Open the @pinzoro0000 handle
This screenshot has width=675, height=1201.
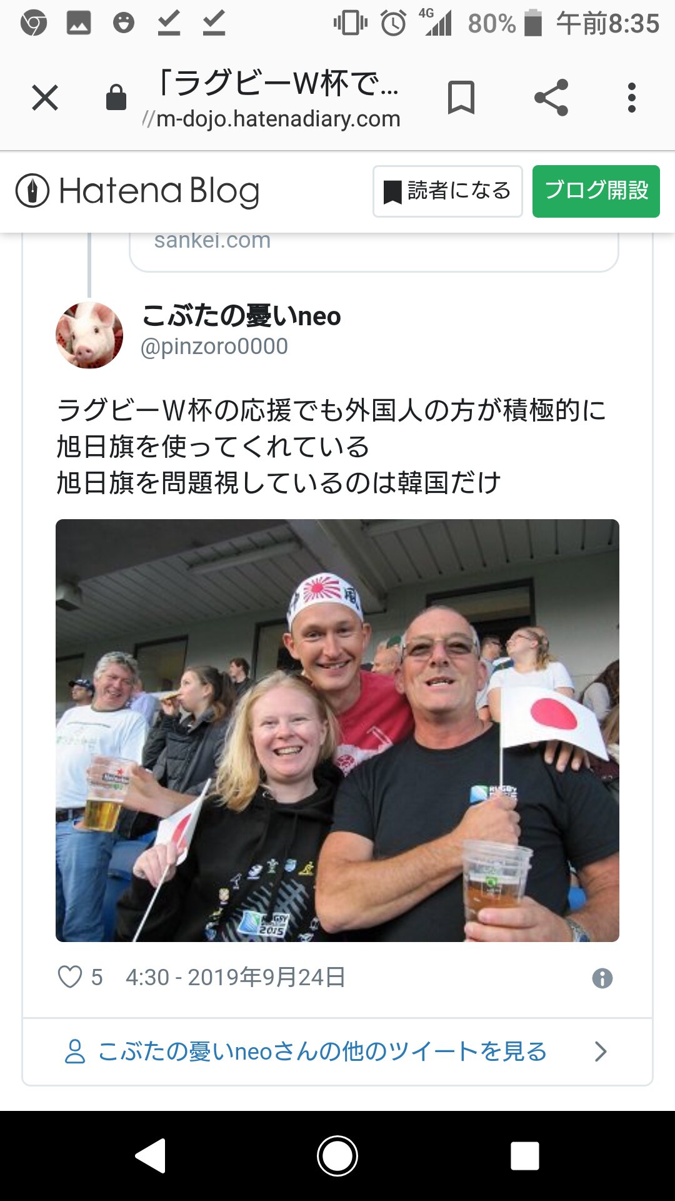click(x=214, y=347)
